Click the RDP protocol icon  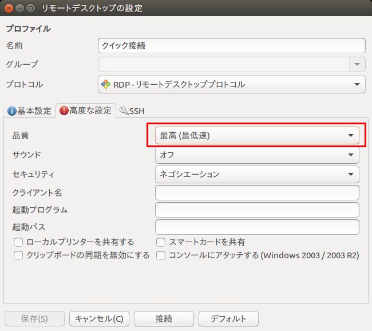(x=106, y=84)
